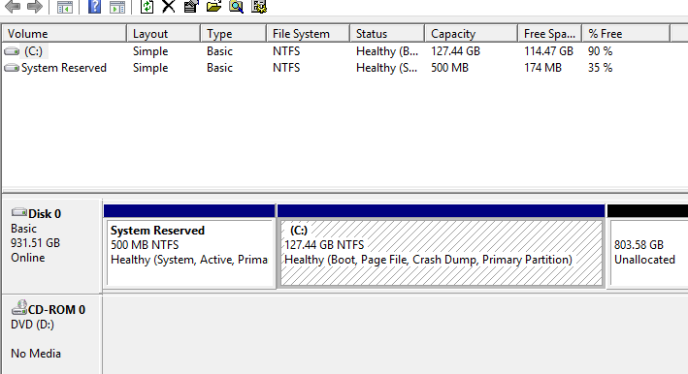Sort by the % Free column header
Image resolution: width=688 pixels, height=374 pixels.
tap(626, 34)
